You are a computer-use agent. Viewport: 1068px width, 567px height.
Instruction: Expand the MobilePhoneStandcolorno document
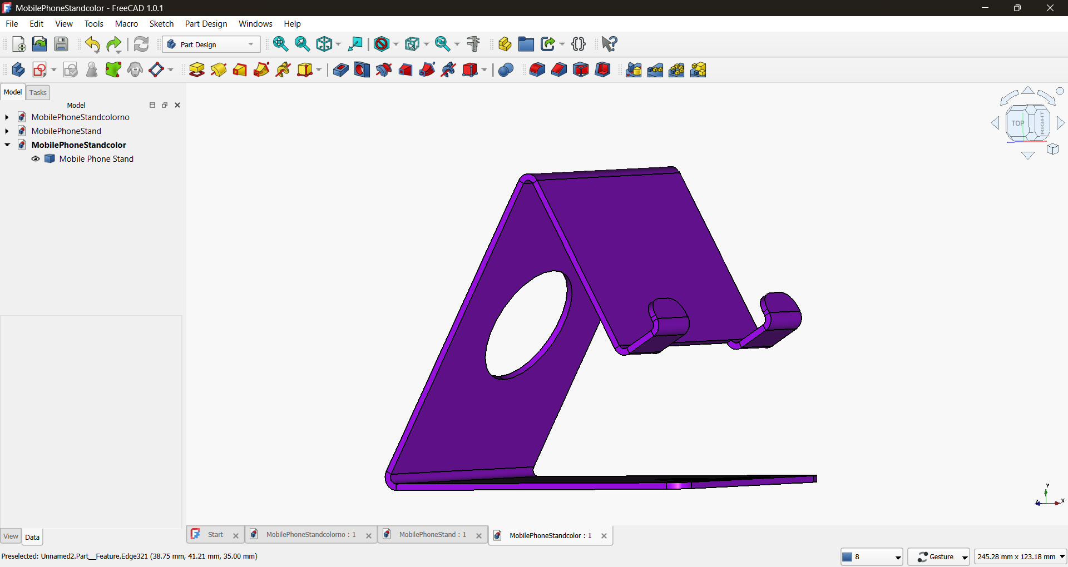pos(7,117)
